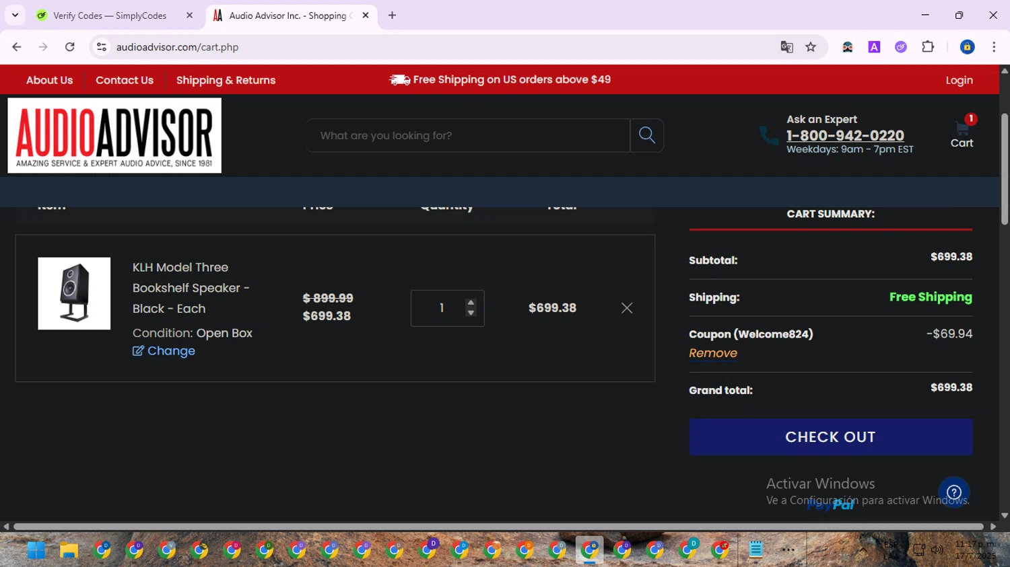Decrease quantity with the down arrow
Screen dimensions: 1010x567
point(471,313)
